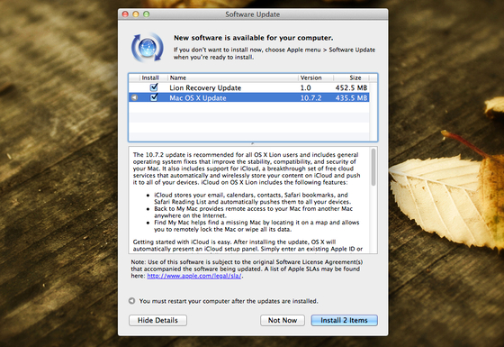
Task: Close the Software Update window
Action: [x=125, y=14]
